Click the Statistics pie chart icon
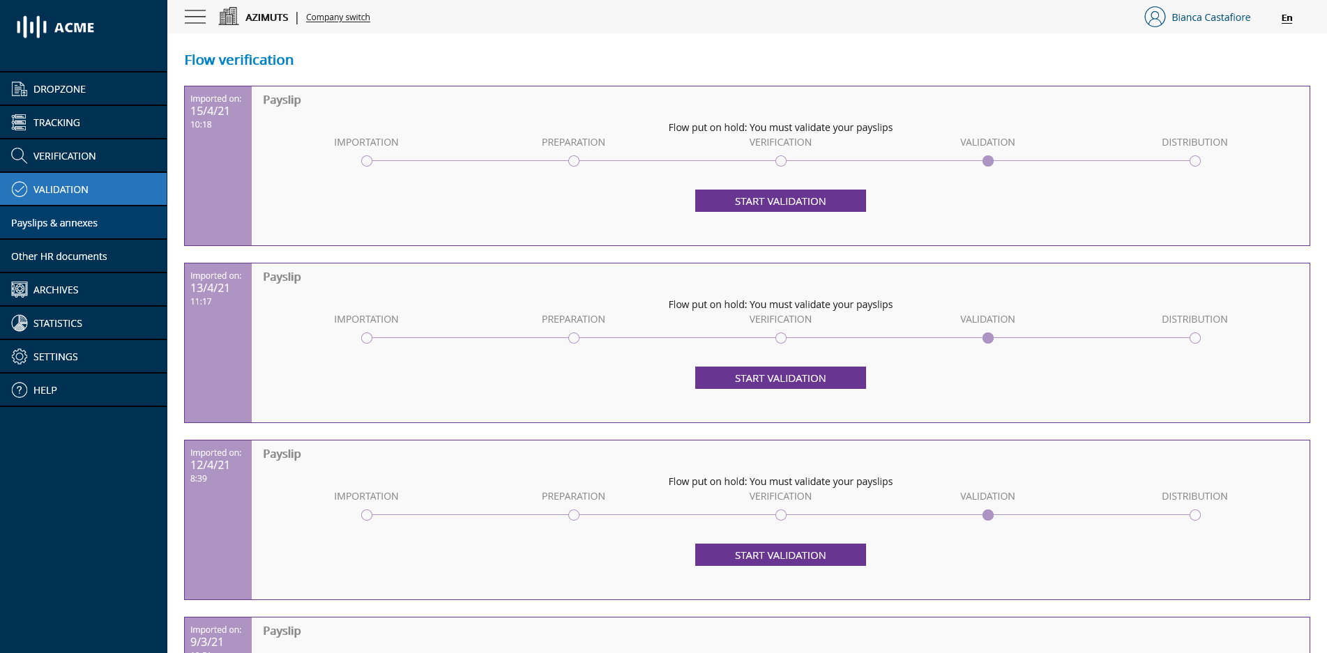 (x=19, y=323)
